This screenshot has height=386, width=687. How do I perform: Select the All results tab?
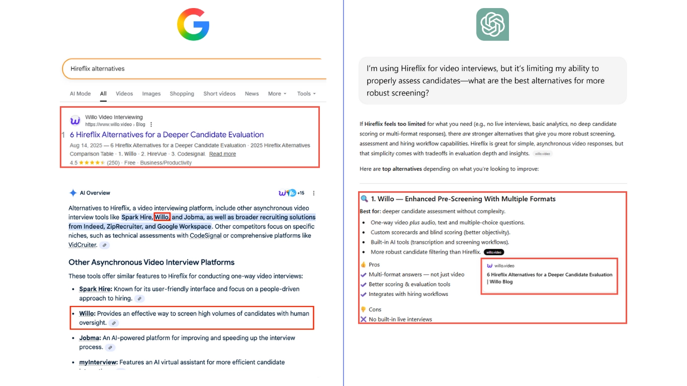[x=103, y=94]
